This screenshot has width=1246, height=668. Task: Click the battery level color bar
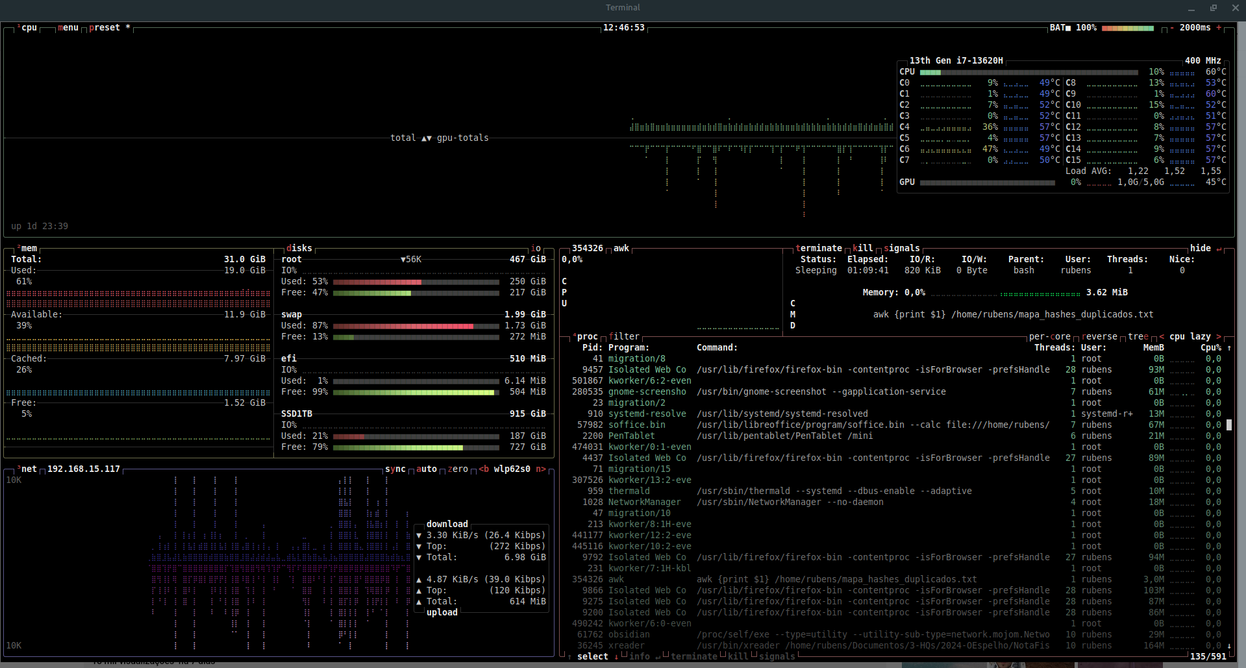pyautogui.click(x=1127, y=28)
